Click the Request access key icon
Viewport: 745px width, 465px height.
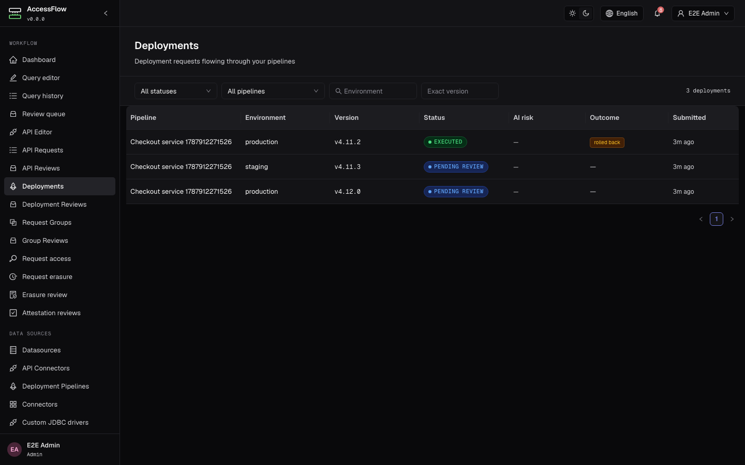click(x=13, y=259)
